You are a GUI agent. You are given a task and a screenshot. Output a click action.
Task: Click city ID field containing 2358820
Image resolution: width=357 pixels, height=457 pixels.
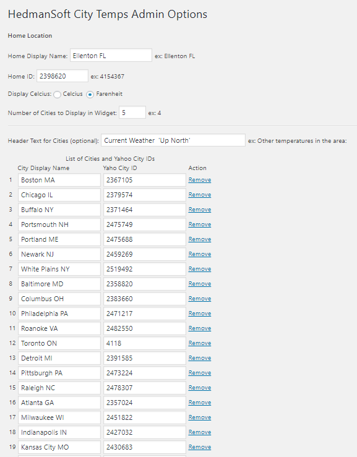pos(145,284)
